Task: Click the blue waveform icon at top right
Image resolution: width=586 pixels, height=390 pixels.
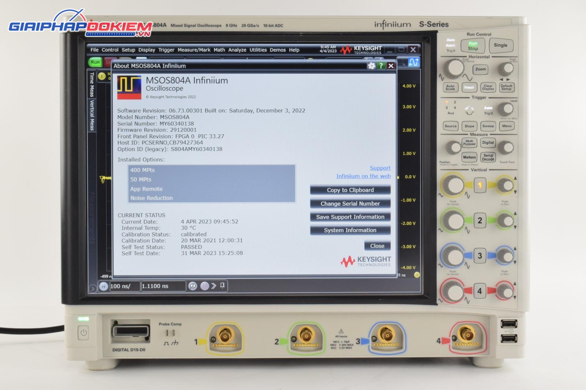Action: pyautogui.click(x=414, y=62)
